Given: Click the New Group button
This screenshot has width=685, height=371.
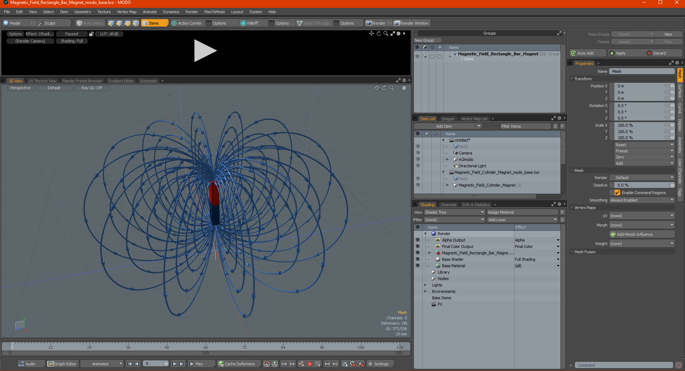Looking at the screenshot, I should [427, 40].
